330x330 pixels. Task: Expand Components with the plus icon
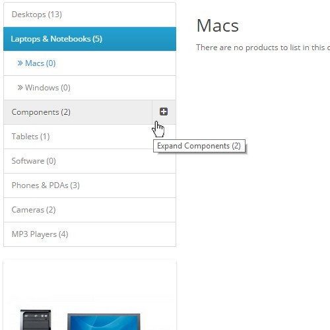click(x=164, y=112)
